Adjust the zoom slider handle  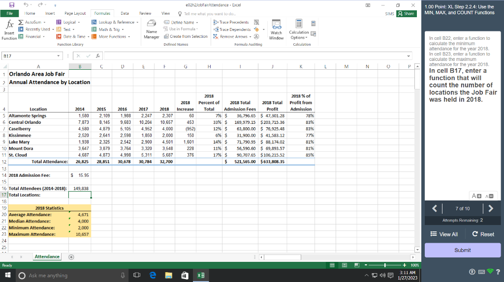pyautogui.click(x=385, y=265)
